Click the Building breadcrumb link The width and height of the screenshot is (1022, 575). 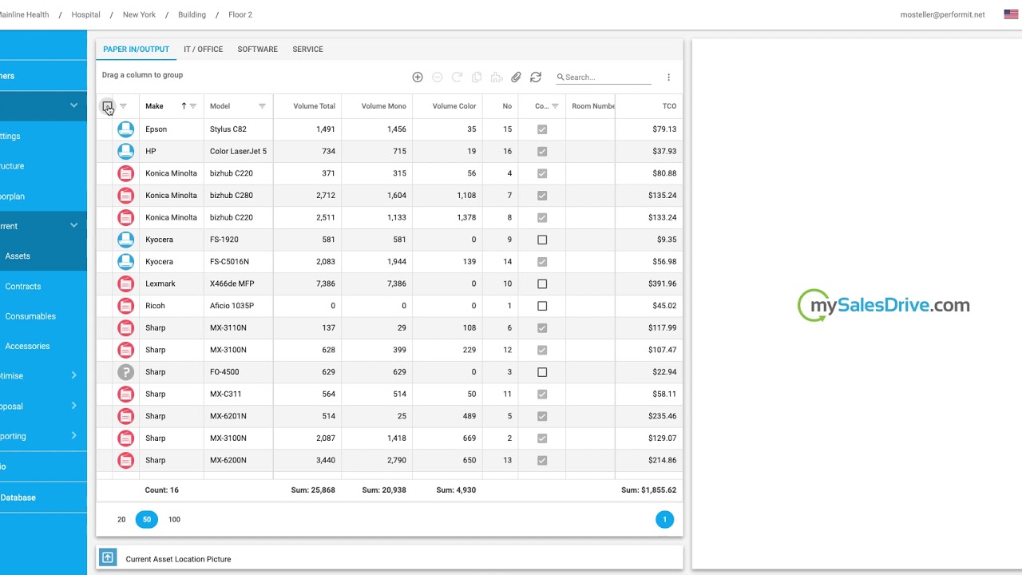[x=192, y=14]
